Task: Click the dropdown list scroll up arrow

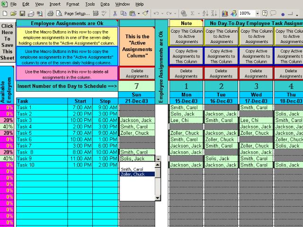Action: point(158,165)
